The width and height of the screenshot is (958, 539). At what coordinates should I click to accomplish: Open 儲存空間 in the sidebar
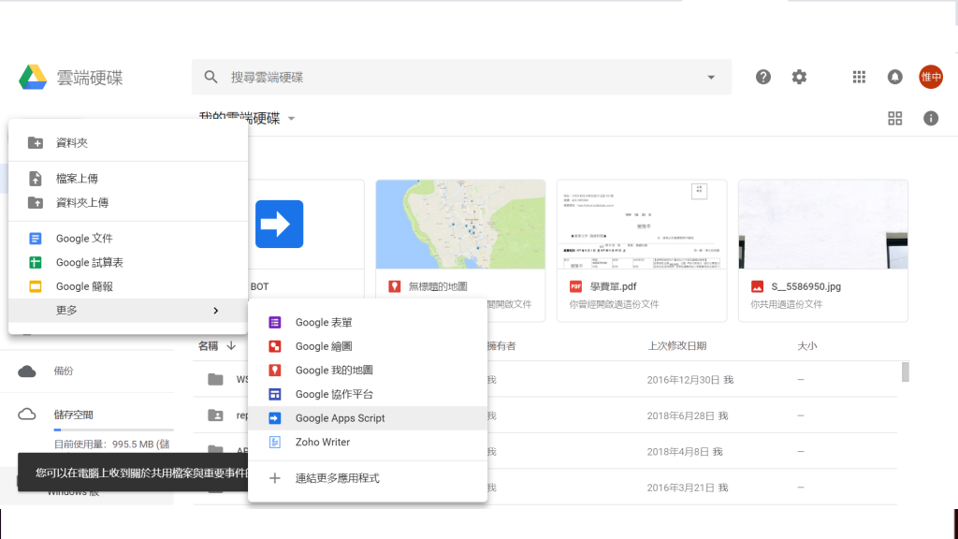(x=73, y=415)
